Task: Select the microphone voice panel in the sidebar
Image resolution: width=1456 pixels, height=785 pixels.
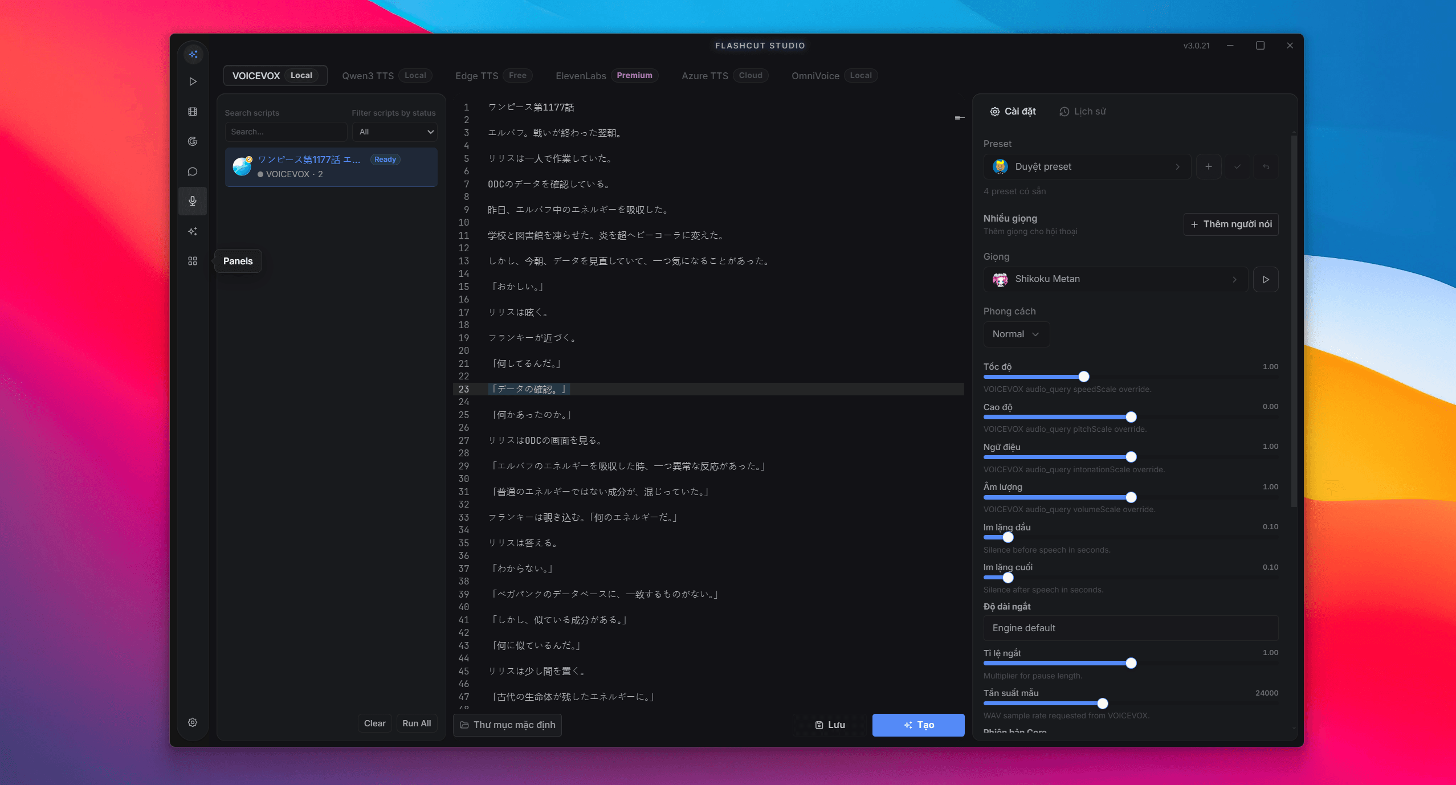Action: tap(193, 201)
